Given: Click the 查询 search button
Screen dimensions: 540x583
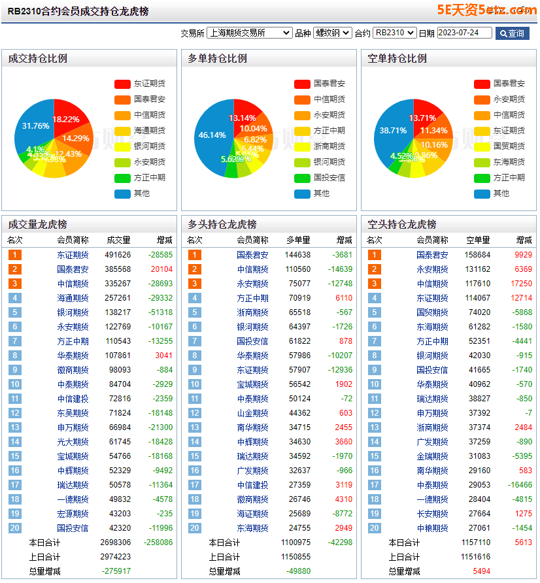Looking at the screenshot, I should click(512, 33).
